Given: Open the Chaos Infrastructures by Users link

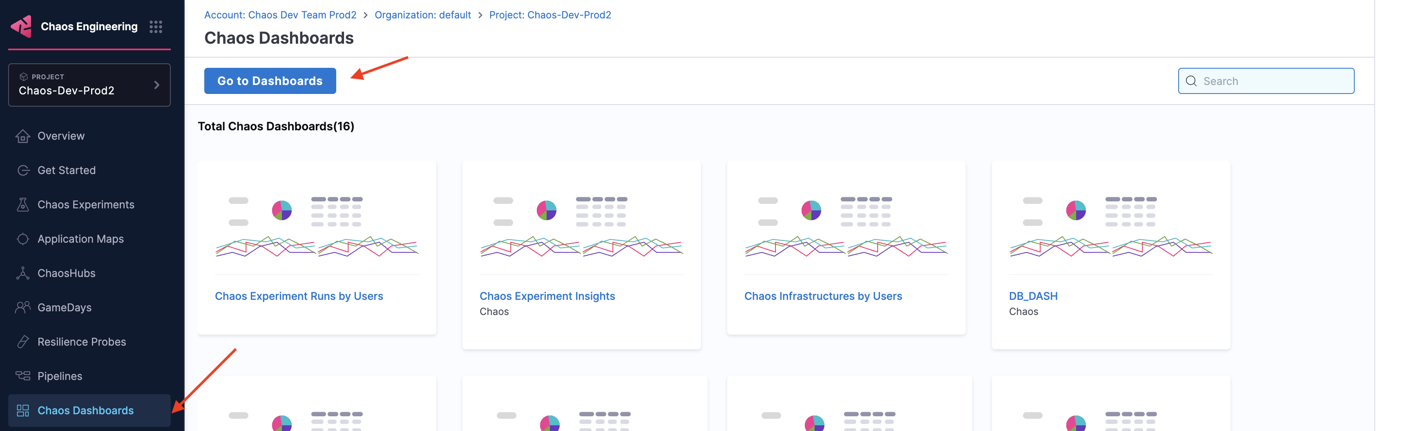Looking at the screenshot, I should click(822, 296).
